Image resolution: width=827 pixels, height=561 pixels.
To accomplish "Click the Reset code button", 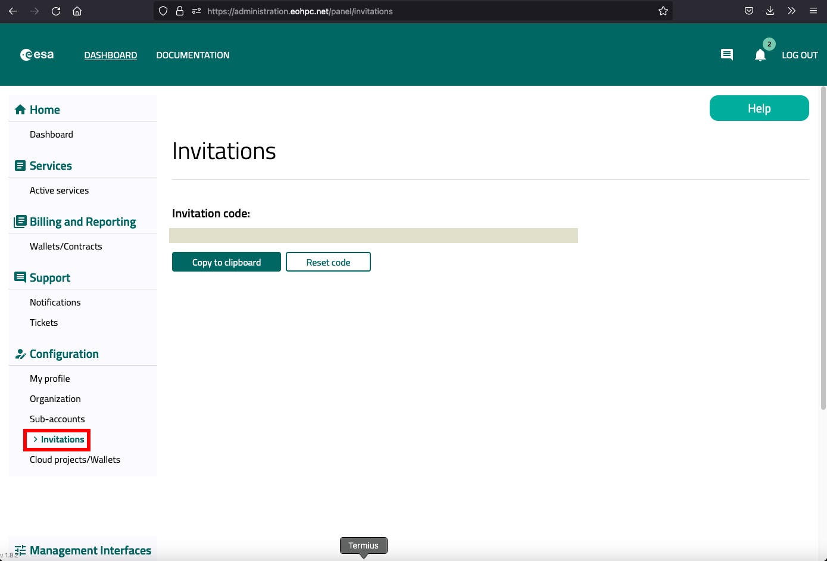I will point(328,262).
